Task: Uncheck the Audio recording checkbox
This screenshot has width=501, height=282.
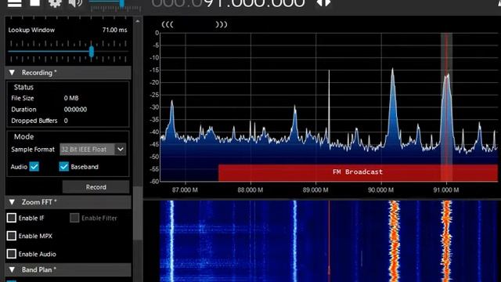Action: [34, 167]
